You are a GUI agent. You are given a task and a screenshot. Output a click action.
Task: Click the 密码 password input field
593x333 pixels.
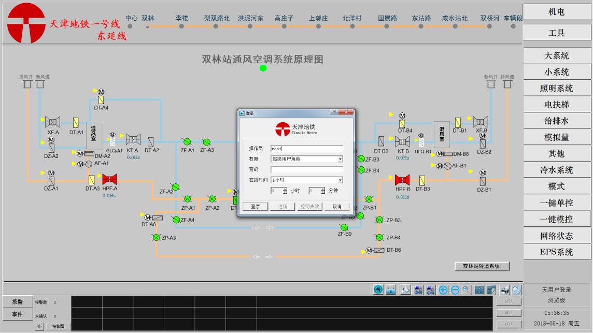tap(307, 169)
